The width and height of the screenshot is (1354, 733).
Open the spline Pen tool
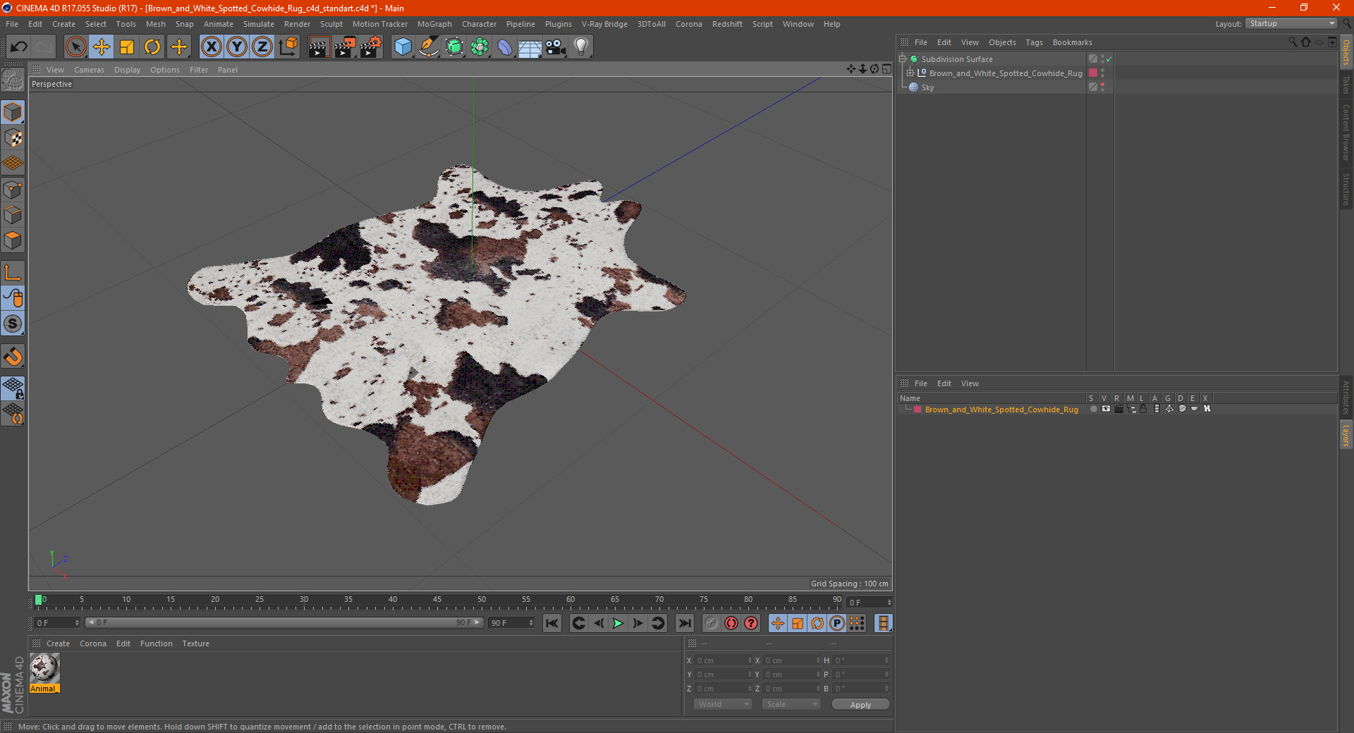pos(429,47)
